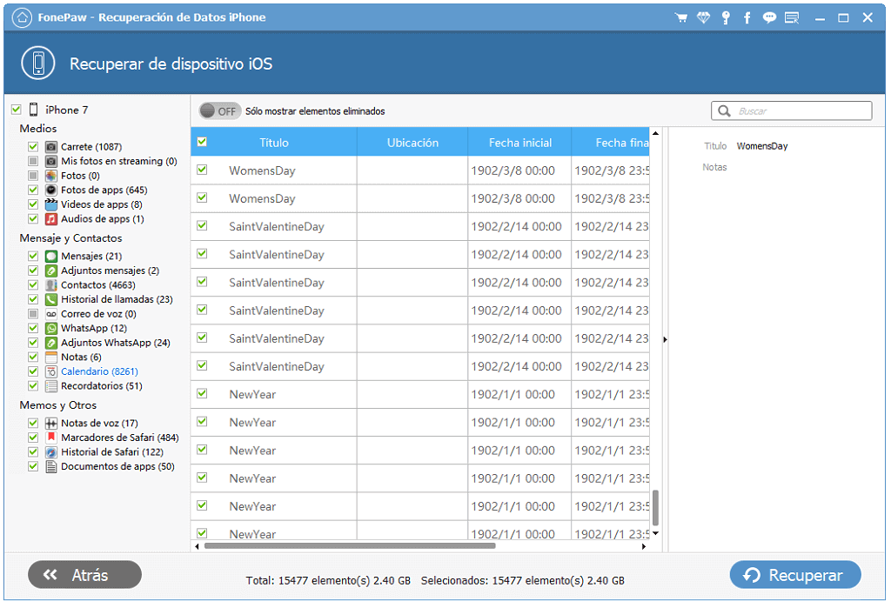Image resolution: width=891 pixels, height=608 pixels.
Task: Click the Historial de llamadas phone icon
Action: point(51,299)
